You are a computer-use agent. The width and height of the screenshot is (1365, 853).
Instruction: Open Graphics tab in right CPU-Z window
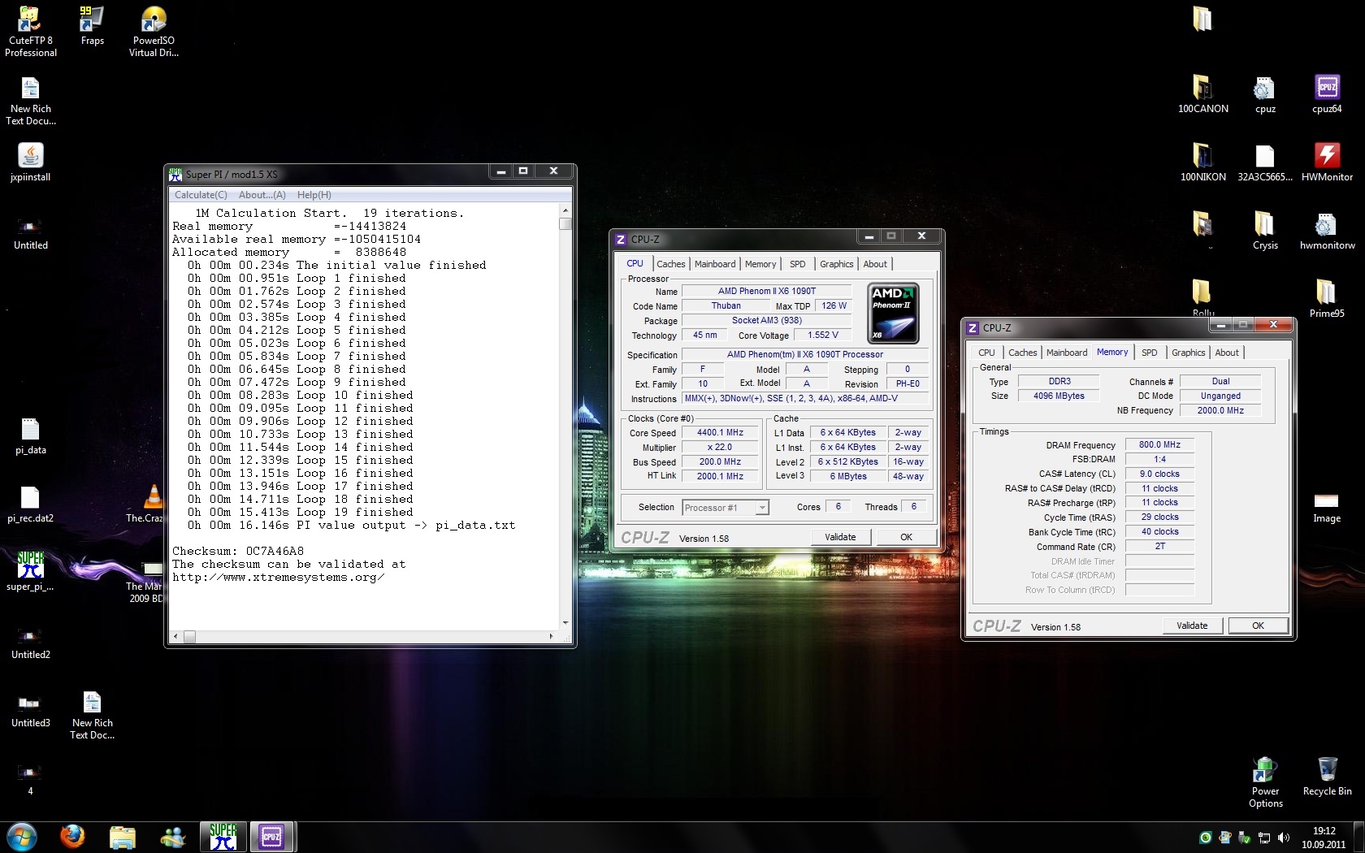point(1188,353)
